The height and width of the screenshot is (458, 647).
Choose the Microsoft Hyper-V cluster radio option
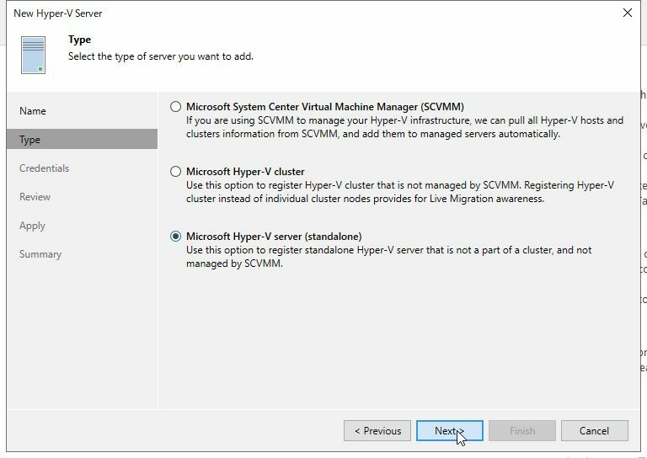pos(175,172)
